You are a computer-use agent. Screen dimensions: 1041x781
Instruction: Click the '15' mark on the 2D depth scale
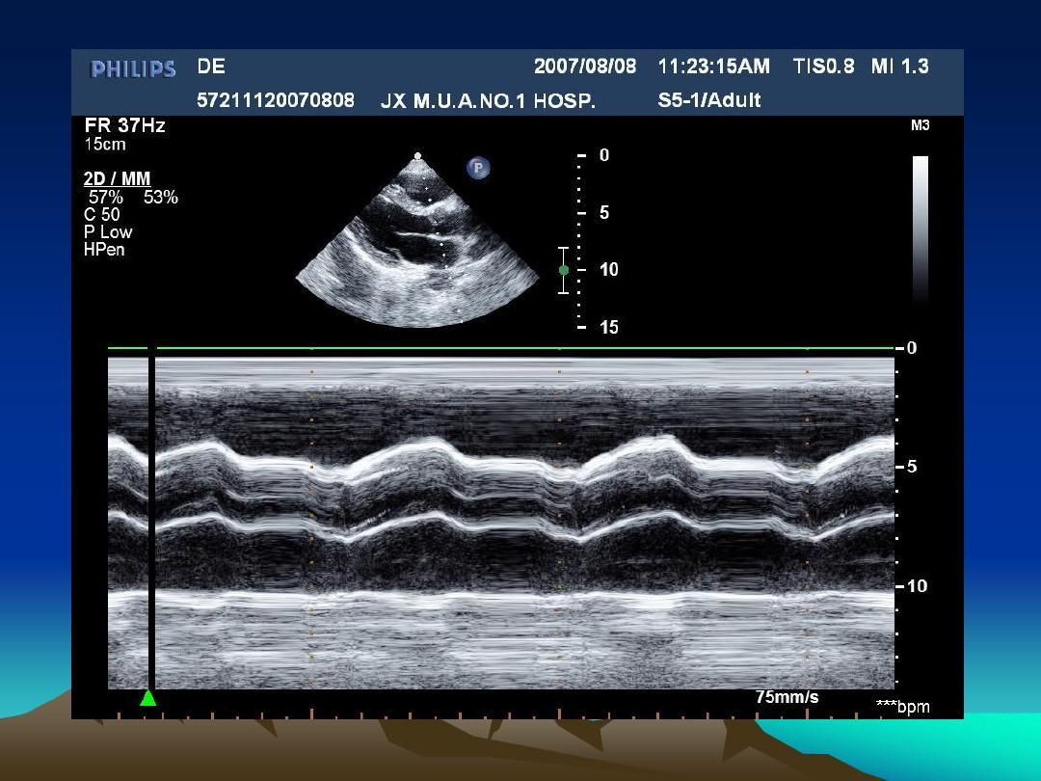(609, 327)
